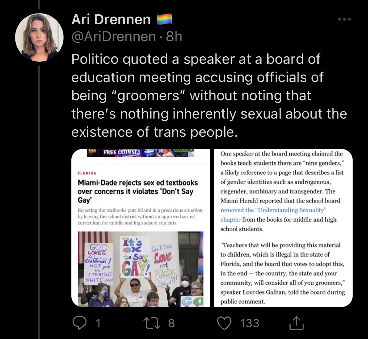Open the reply comment icon

pos(80,323)
